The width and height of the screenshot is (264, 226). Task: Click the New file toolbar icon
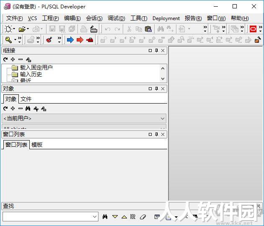(x=8, y=29)
